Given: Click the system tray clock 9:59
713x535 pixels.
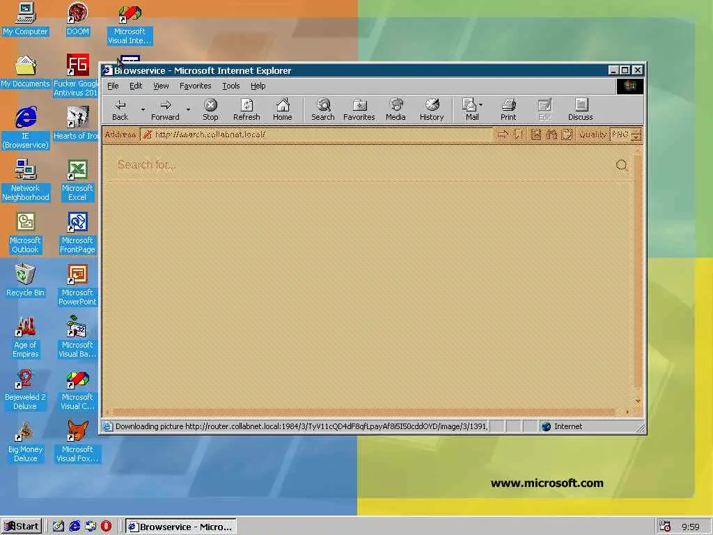Looking at the screenshot, I should click(x=690, y=527).
